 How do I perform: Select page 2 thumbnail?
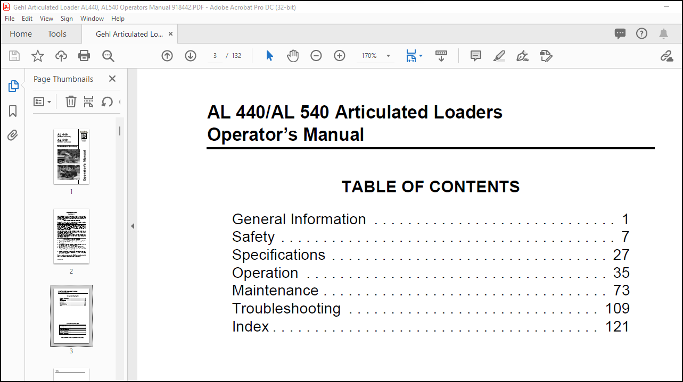click(71, 236)
